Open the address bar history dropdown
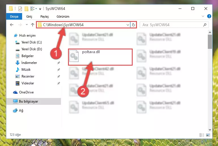Screen dimensions: 218x146 coord(128,25)
